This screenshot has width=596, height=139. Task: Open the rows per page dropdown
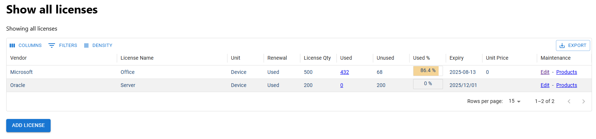515,101
